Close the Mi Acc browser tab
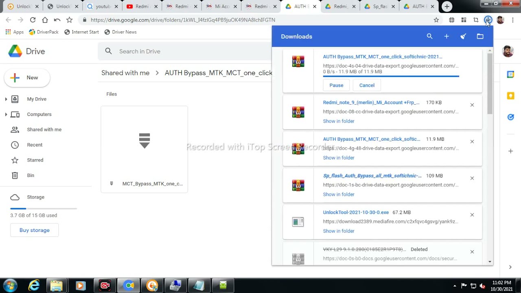Viewport: 521px width, 293px height. click(235, 7)
